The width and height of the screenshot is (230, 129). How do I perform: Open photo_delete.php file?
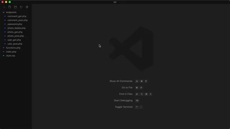[x=17, y=28]
